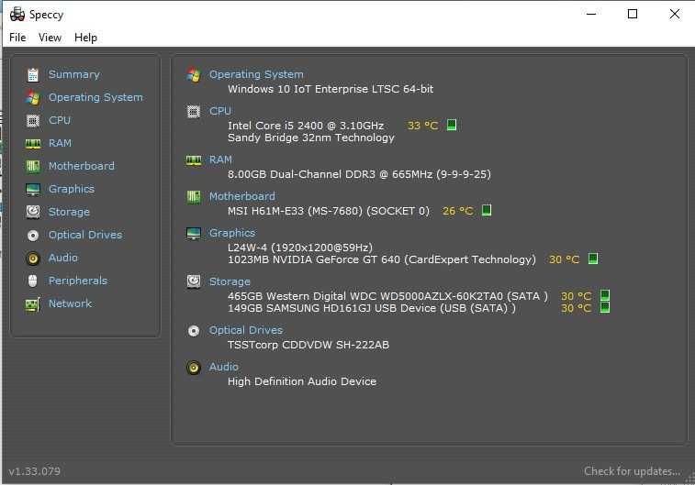The width and height of the screenshot is (695, 485).
Task: Open the Operating System sidebar entry
Action: point(95,97)
